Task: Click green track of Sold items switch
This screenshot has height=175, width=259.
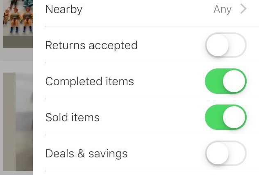Action: click(214, 117)
